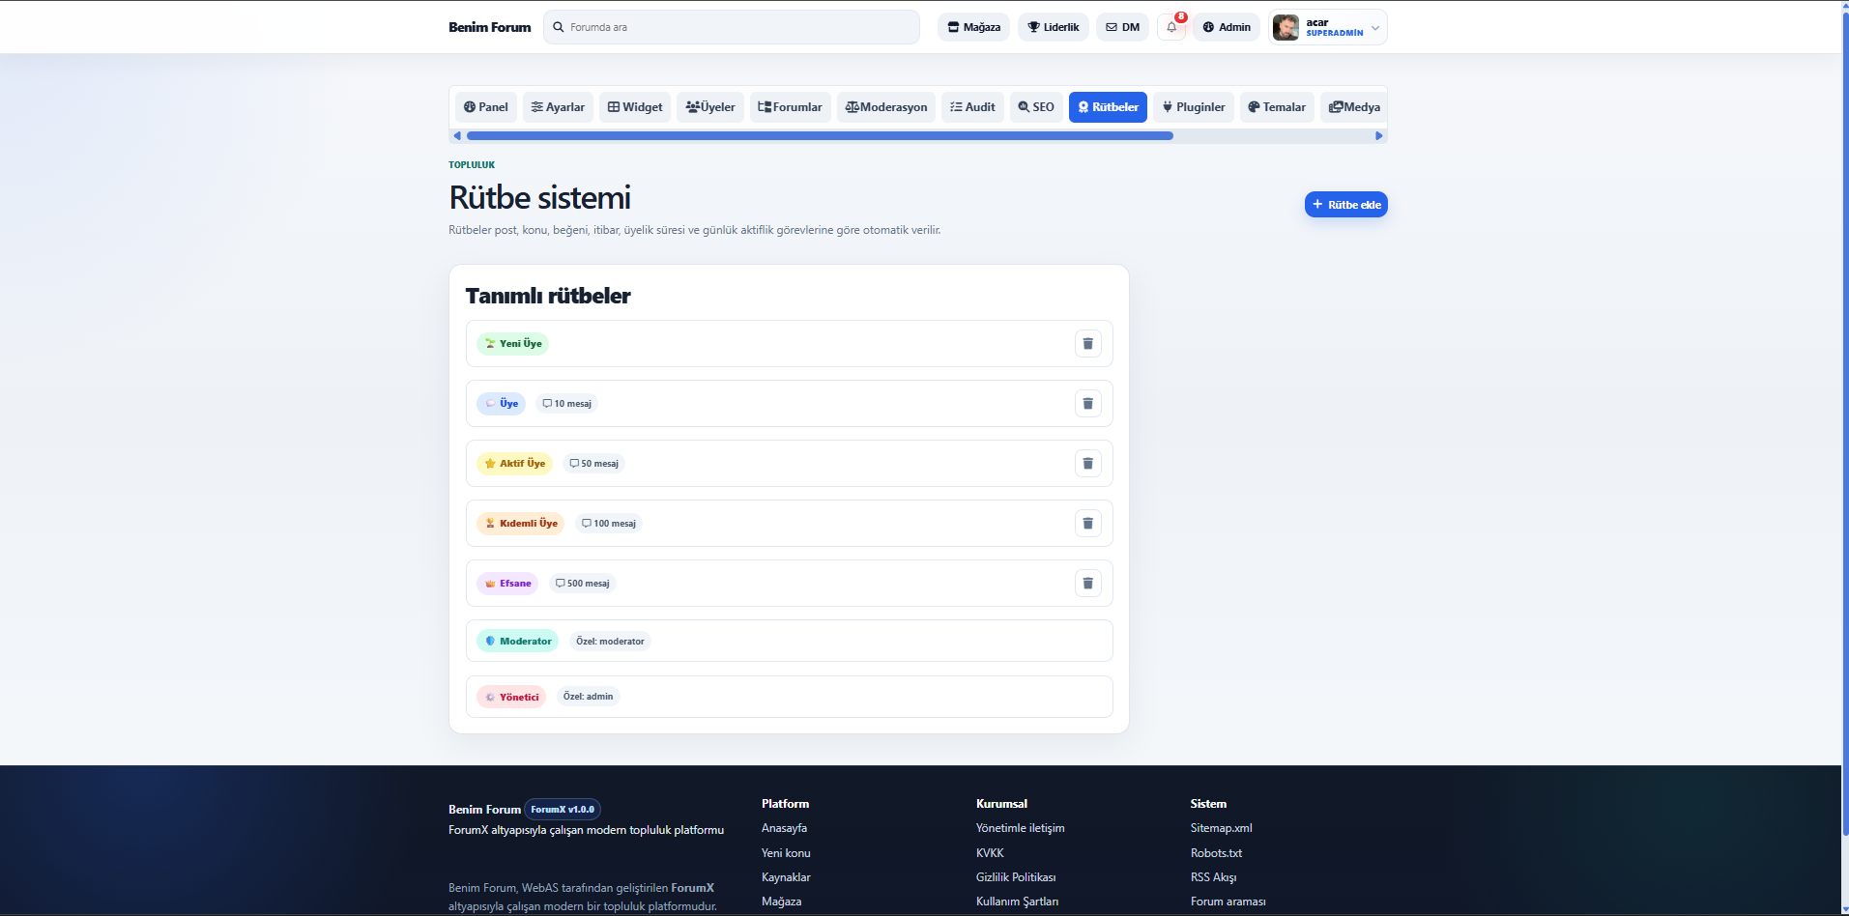The height and width of the screenshot is (916, 1849).
Task: Open the Gizlilik Politikası link
Action: [1016, 877]
